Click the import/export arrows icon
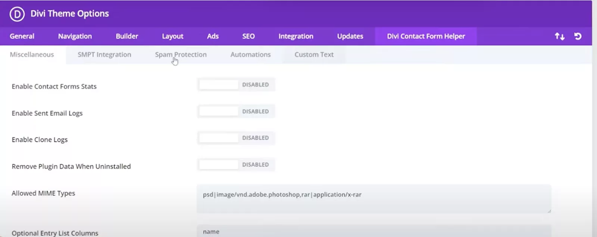The width and height of the screenshot is (597, 237). pyautogui.click(x=559, y=36)
